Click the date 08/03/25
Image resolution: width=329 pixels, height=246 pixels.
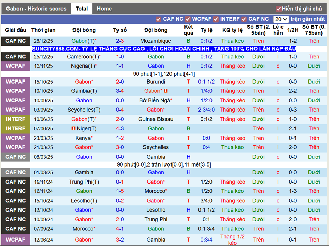(x=43, y=157)
